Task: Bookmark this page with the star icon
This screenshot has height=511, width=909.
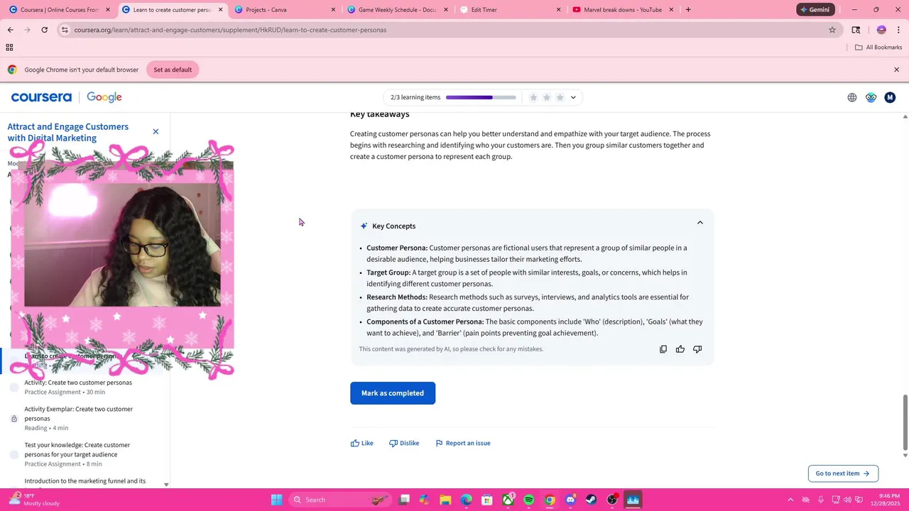Action: click(832, 30)
